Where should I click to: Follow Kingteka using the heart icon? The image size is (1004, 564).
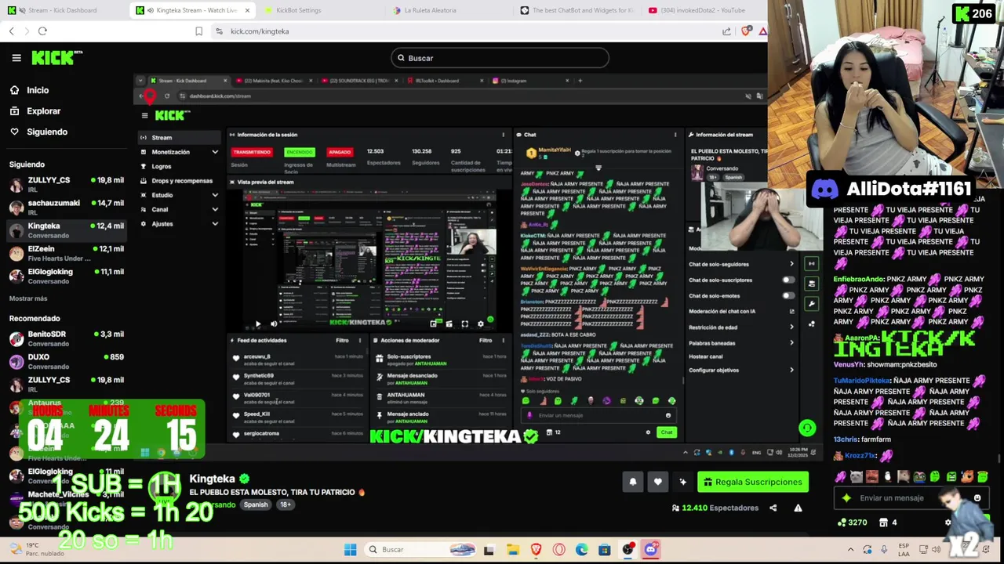pos(658,482)
